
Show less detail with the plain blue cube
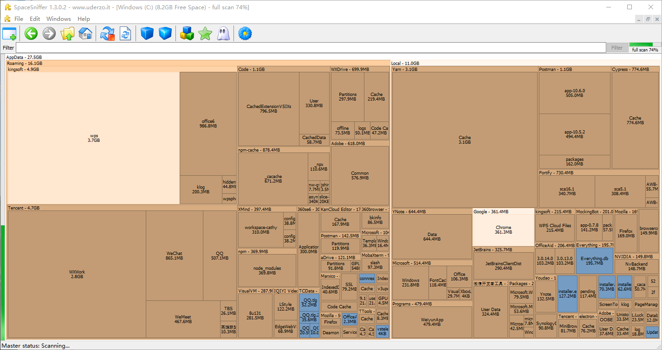coord(147,33)
